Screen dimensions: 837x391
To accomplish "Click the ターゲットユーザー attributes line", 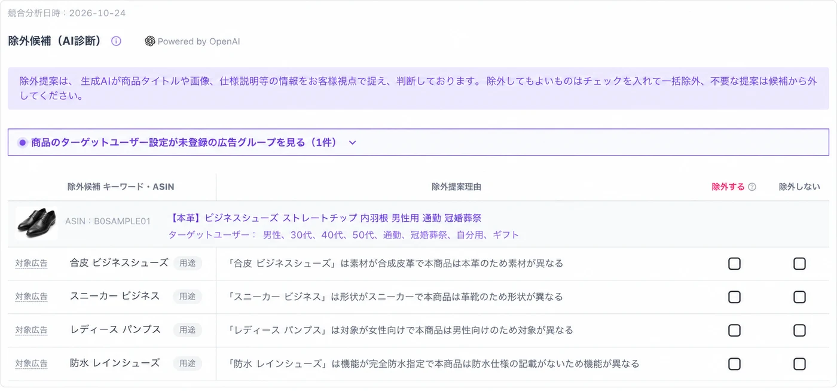I will 344,235.
